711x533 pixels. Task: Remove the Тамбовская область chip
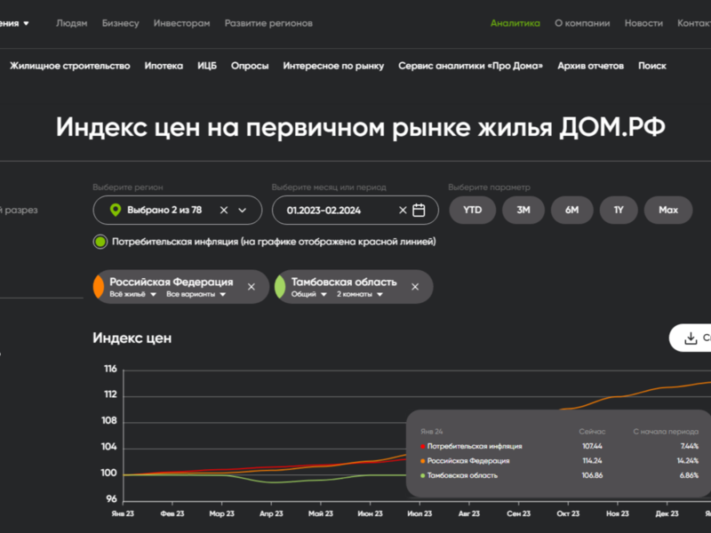click(415, 287)
